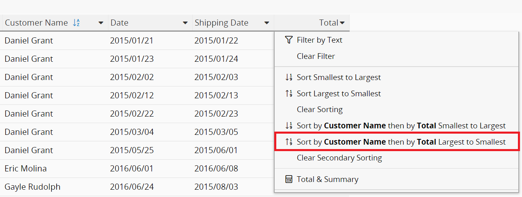Click the funnel icon next to Filter by Text
Screen dimensions: 522x197
(x=289, y=40)
